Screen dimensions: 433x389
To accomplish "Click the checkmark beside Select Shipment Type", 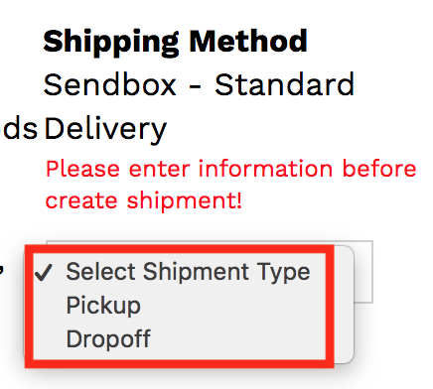I will click(x=44, y=273).
